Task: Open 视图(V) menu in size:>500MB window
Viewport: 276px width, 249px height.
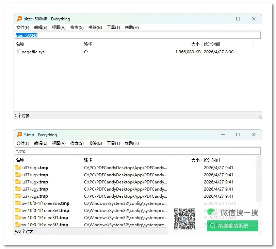Action: click(59, 28)
